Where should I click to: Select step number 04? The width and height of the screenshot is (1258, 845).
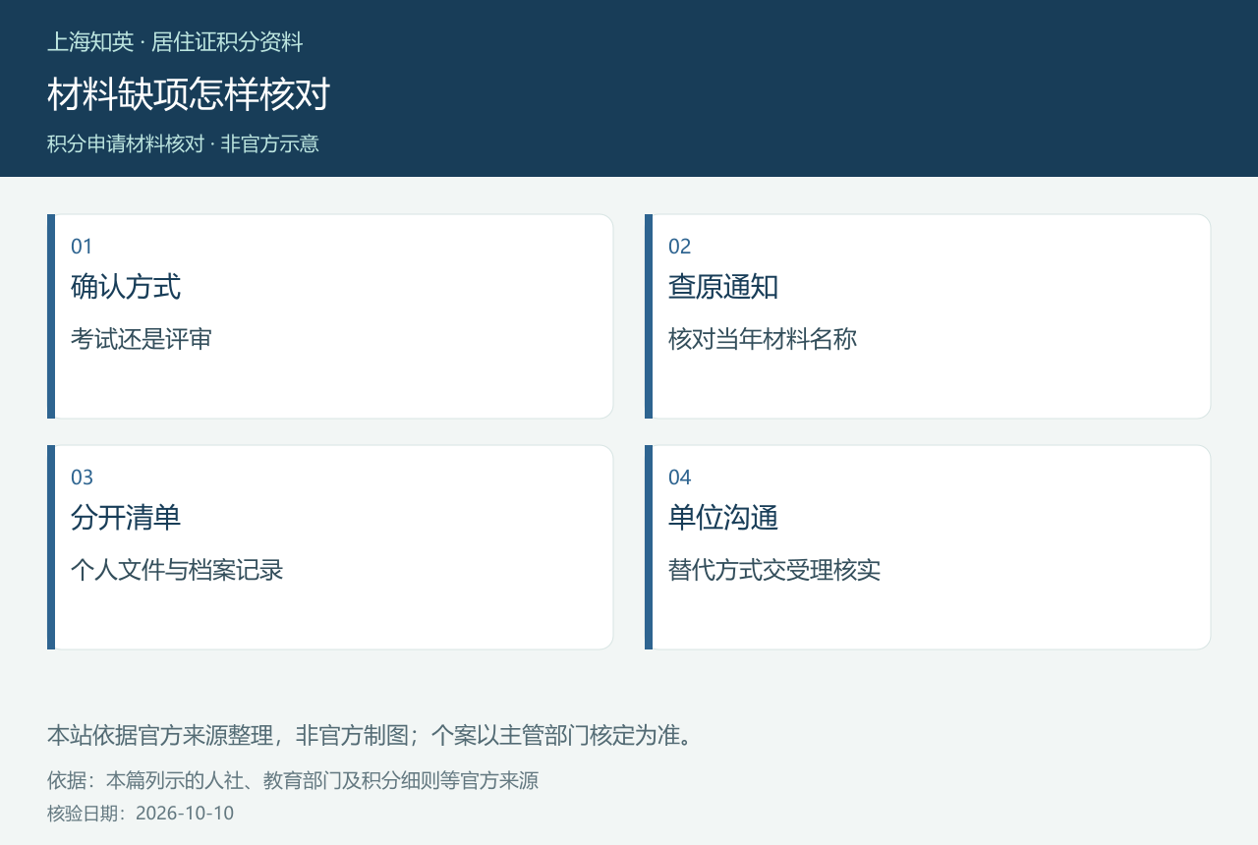coord(680,478)
